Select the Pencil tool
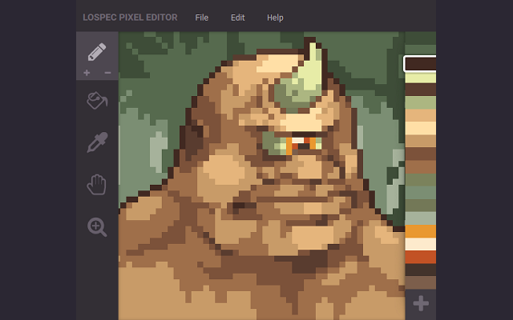Image resolution: width=513 pixels, height=320 pixels. pyautogui.click(x=97, y=51)
